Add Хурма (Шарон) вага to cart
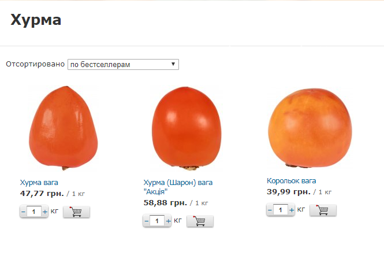This screenshot has width=384, height=259. tap(200, 221)
